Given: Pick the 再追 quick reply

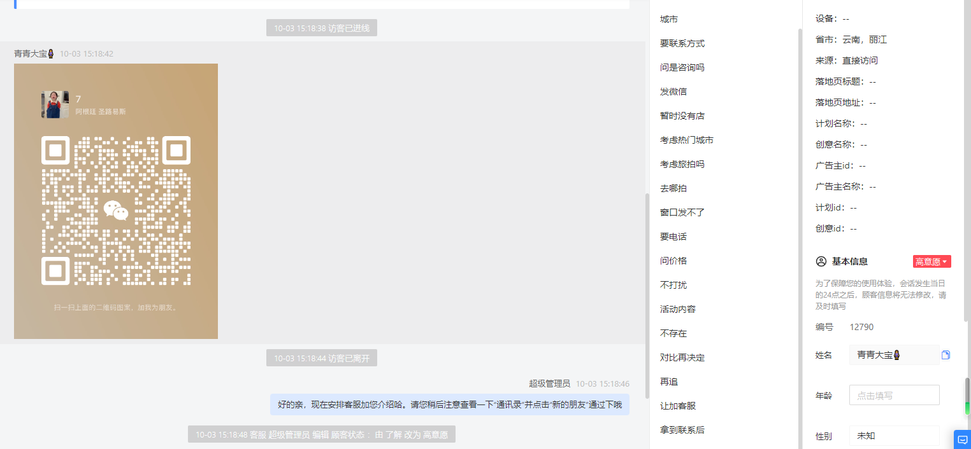Looking at the screenshot, I should [669, 382].
